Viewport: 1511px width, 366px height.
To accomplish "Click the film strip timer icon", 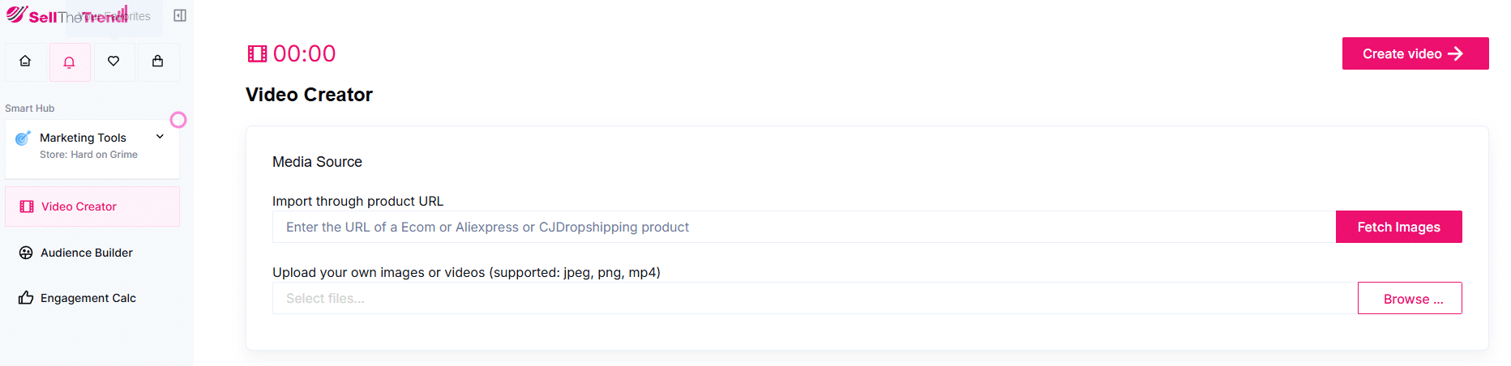I will tap(257, 54).
